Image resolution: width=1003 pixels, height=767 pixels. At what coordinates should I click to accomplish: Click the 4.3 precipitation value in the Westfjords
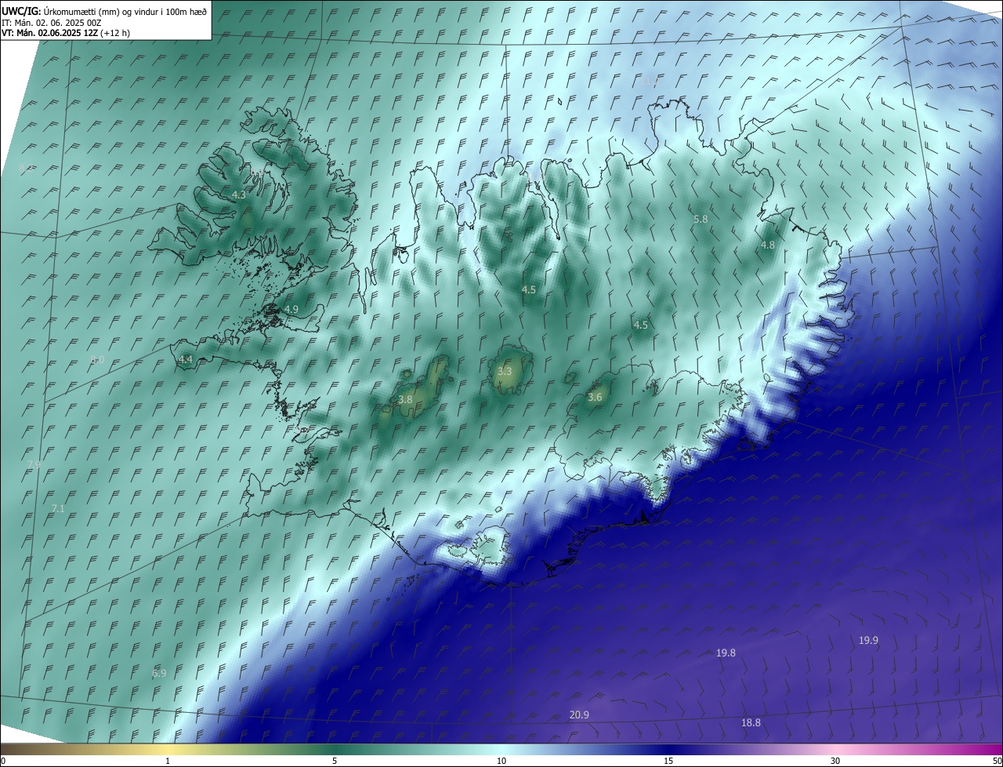pos(240,194)
